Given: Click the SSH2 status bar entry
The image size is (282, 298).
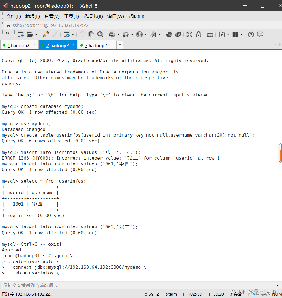Looking at the screenshot, I should 152,294.
